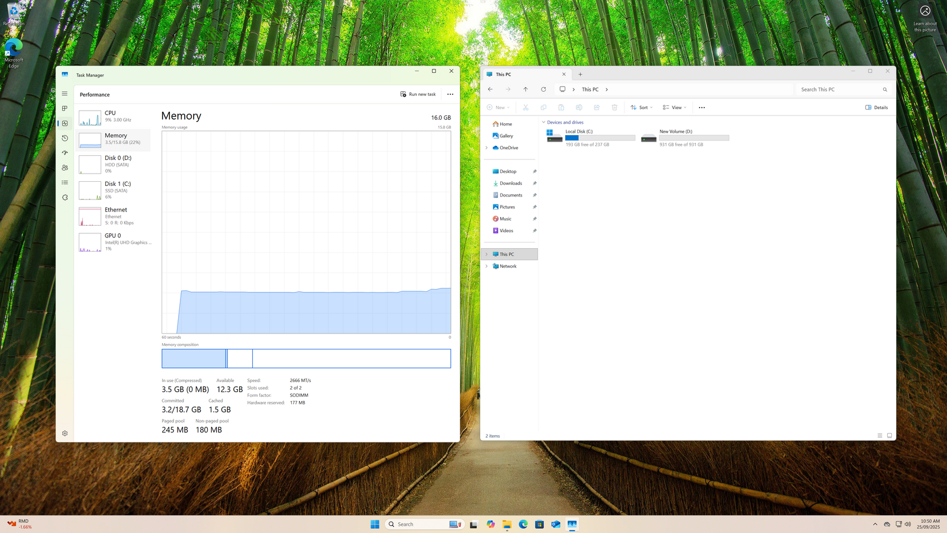
Task: Go to Startup apps icon in sidebar
Action: click(65, 153)
